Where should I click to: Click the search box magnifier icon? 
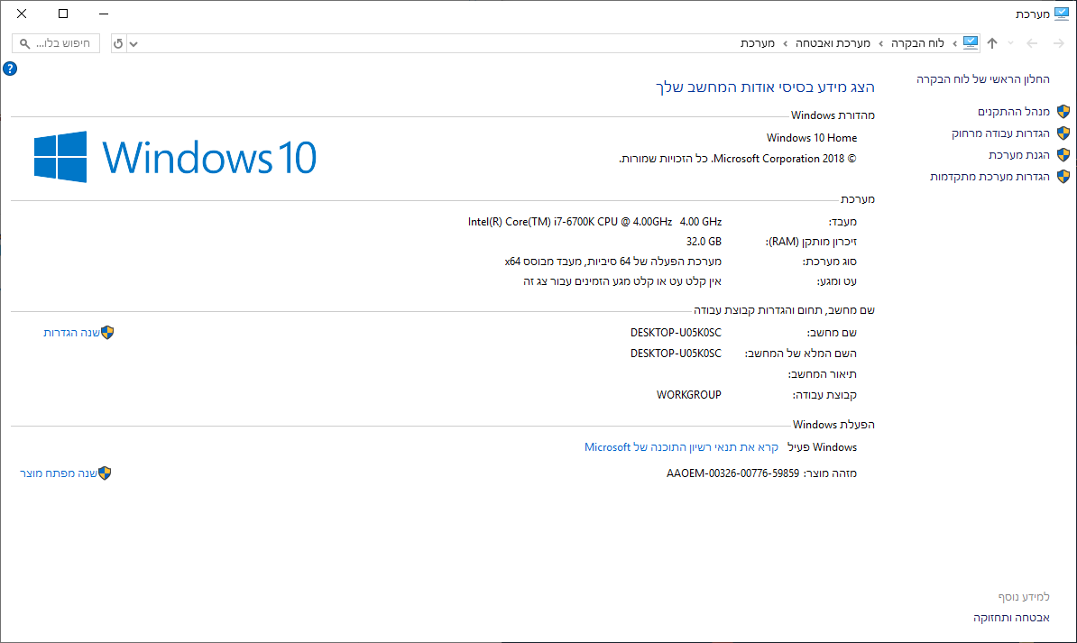(x=24, y=43)
